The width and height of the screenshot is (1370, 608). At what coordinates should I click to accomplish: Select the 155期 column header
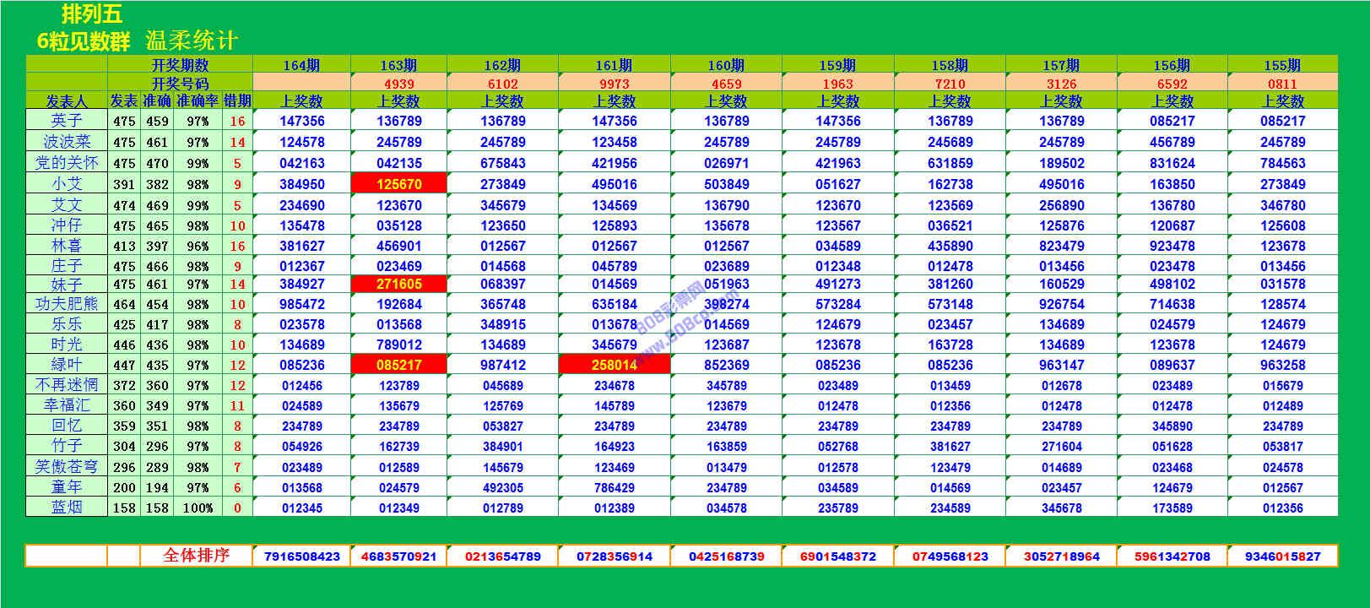click(x=1282, y=65)
